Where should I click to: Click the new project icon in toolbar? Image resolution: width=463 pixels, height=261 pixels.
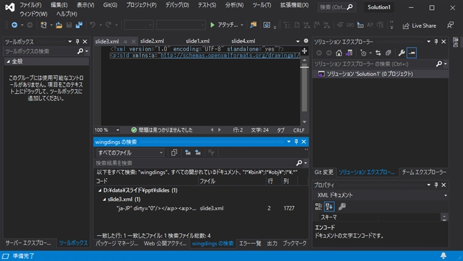click(x=43, y=25)
